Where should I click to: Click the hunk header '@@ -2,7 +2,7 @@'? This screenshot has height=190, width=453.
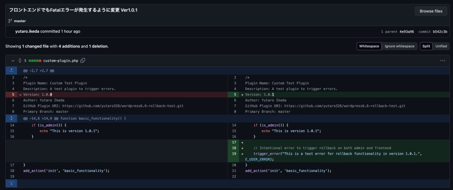39,70
